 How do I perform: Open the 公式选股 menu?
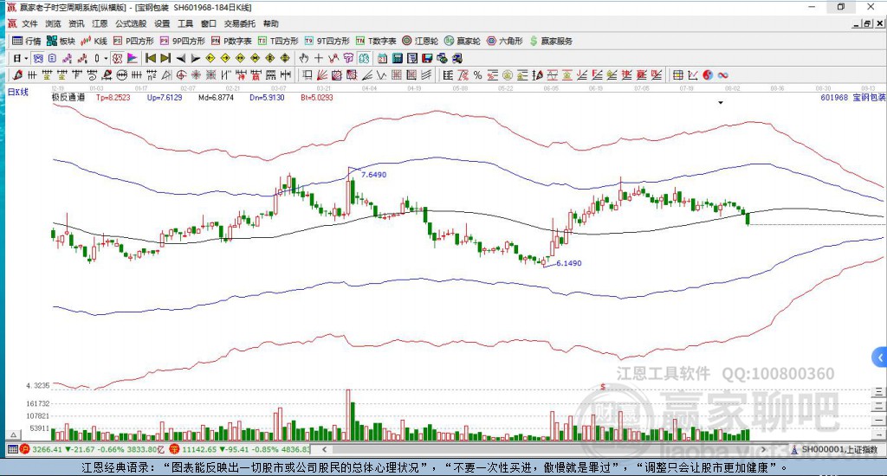pos(131,23)
